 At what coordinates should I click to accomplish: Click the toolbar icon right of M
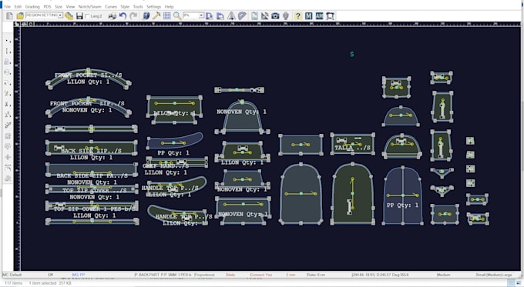point(320,15)
